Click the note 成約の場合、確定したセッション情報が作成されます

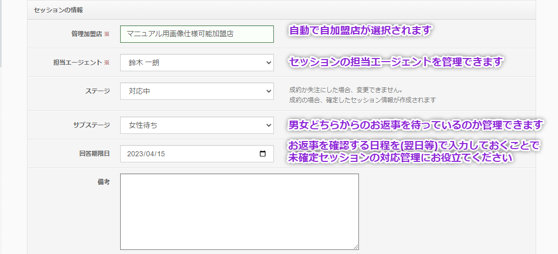362,100
